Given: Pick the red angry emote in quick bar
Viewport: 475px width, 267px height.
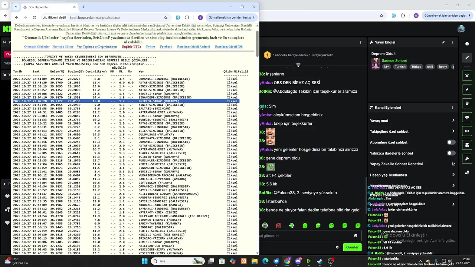Looking at the screenshot, I should (x=279, y=225).
